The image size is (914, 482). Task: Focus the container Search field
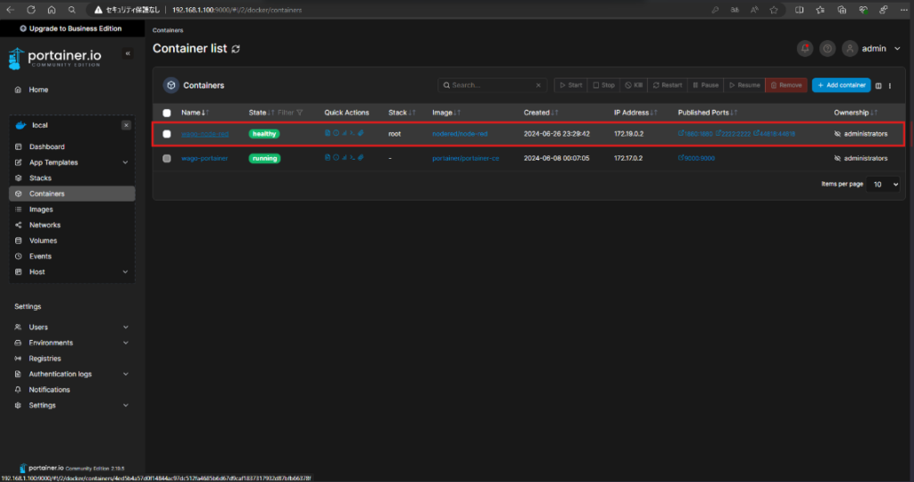(x=492, y=85)
